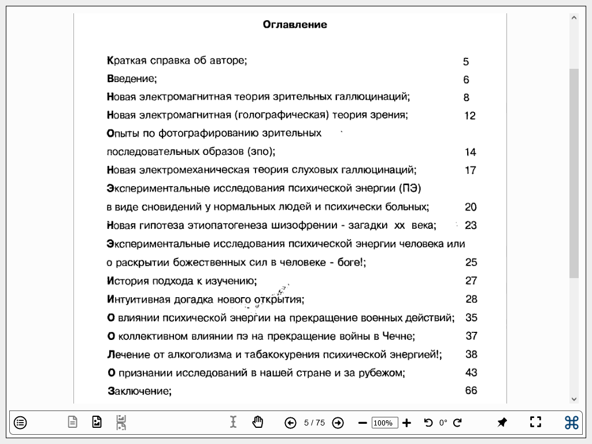Click page number 12

[469, 116]
